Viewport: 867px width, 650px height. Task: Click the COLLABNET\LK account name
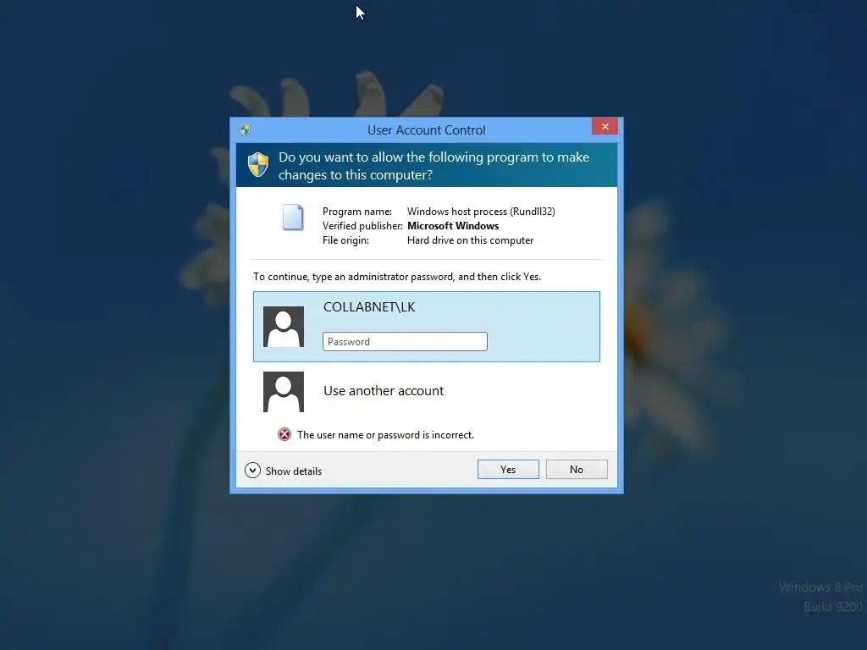coord(369,307)
